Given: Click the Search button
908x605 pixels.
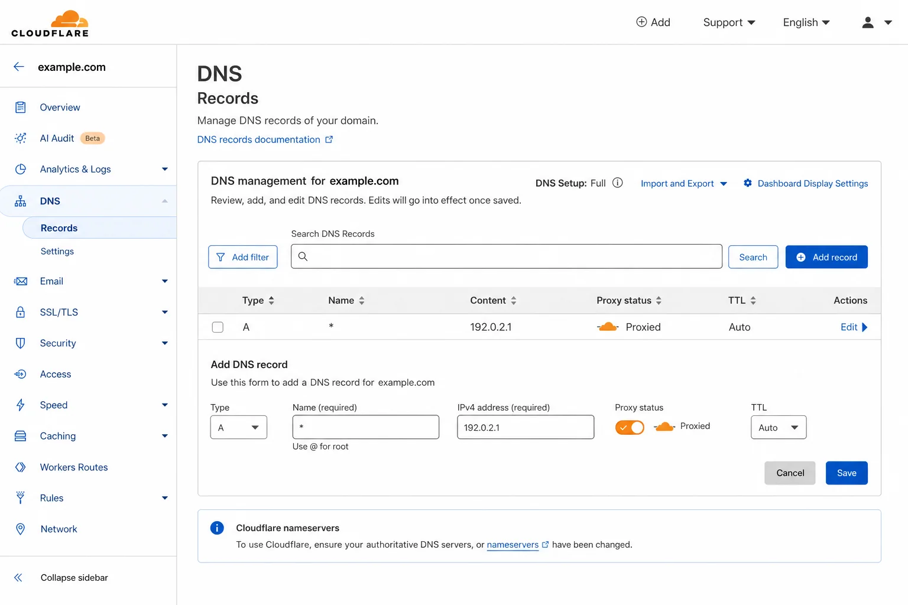Looking at the screenshot, I should click(753, 257).
